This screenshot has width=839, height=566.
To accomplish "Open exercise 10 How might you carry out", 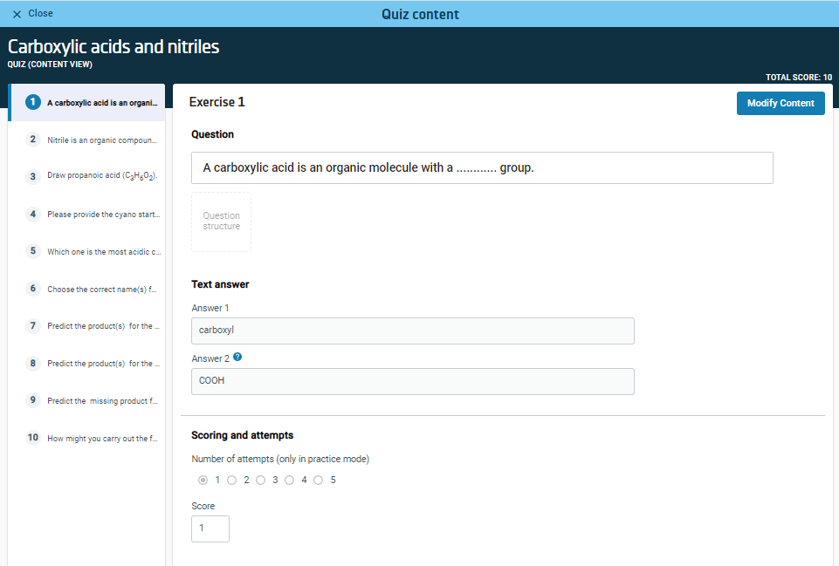I will (87, 438).
